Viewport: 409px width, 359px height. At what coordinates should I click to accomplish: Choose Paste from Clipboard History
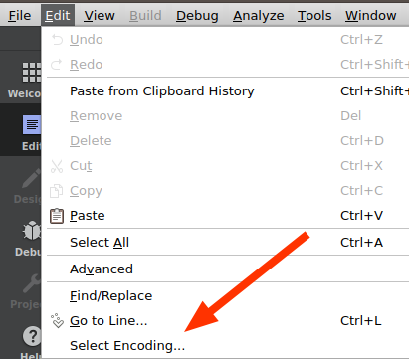pos(228,91)
